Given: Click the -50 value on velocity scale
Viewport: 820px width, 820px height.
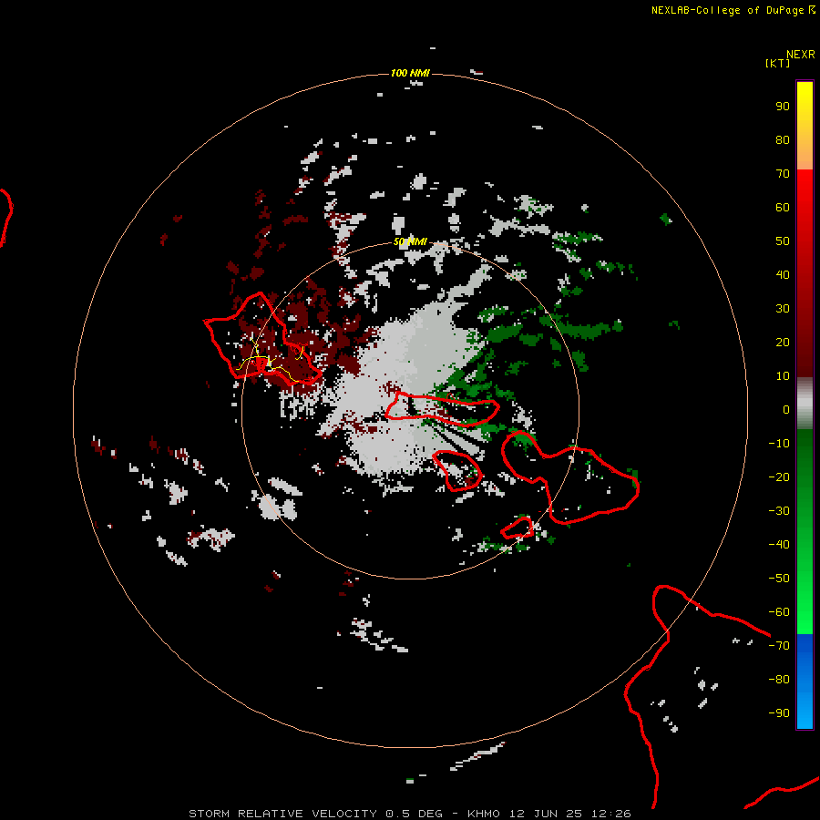Looking at the screenshot, I should [x=779, y=579].
